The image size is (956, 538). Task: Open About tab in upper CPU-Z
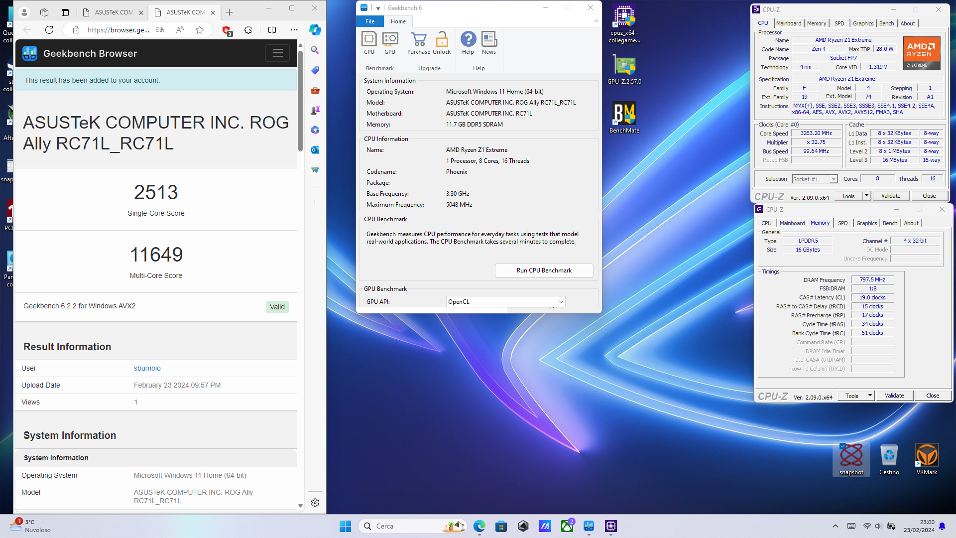pyautogui.click(x=907, y=23)
